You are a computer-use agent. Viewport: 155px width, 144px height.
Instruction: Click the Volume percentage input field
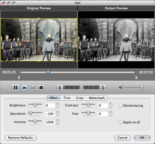pyautogui.click(x=50, y=122)
